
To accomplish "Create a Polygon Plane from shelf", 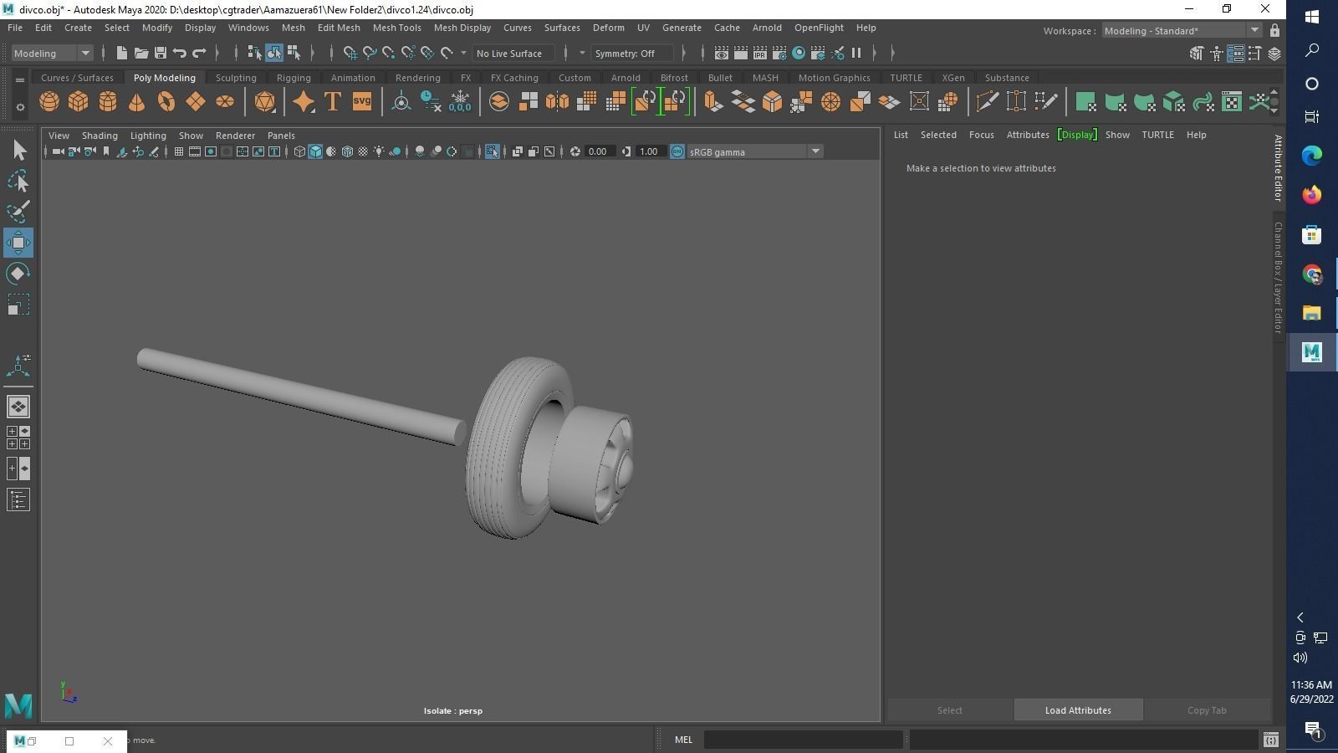I will tap(196, 102).
